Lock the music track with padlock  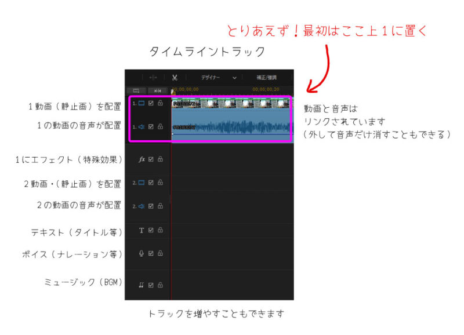click(160, 285)
